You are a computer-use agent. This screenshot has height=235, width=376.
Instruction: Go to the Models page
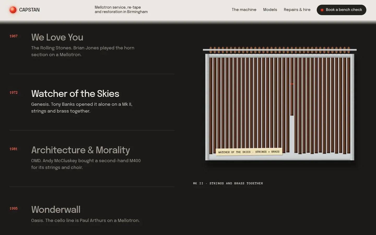[270, 10]
